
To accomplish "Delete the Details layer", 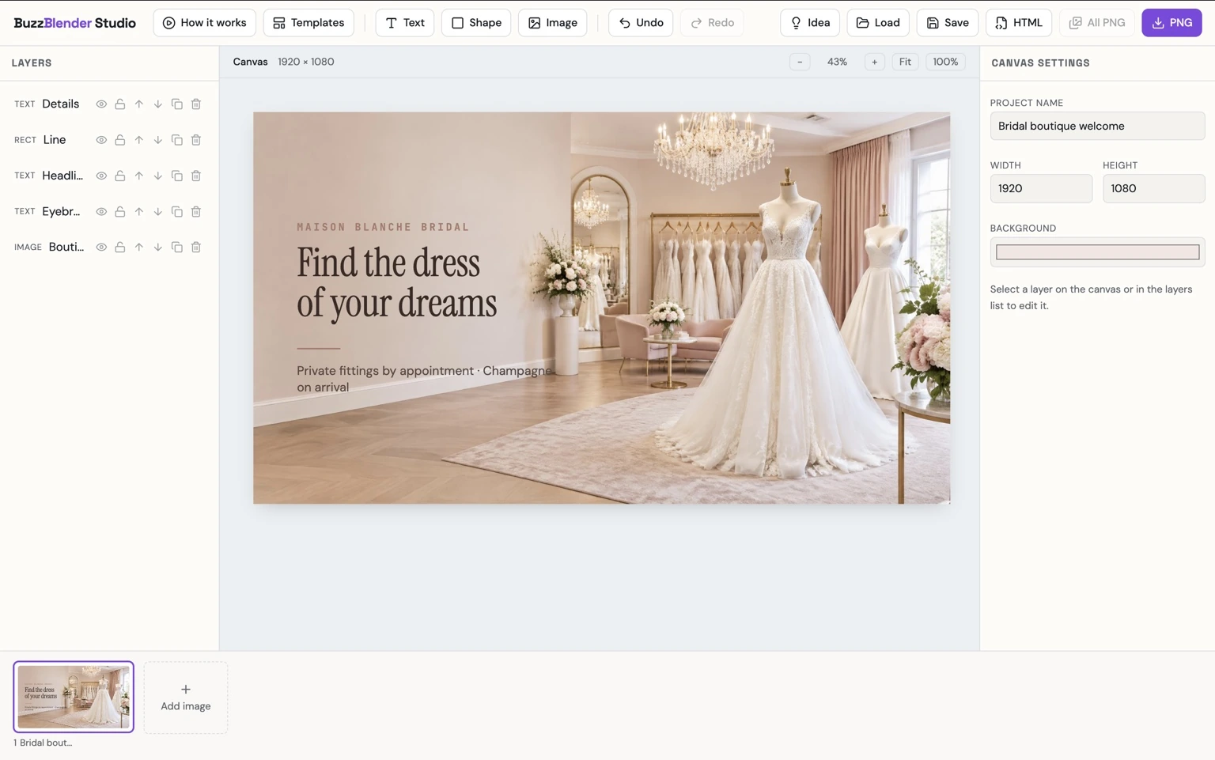I will click(x=196, y=104).
